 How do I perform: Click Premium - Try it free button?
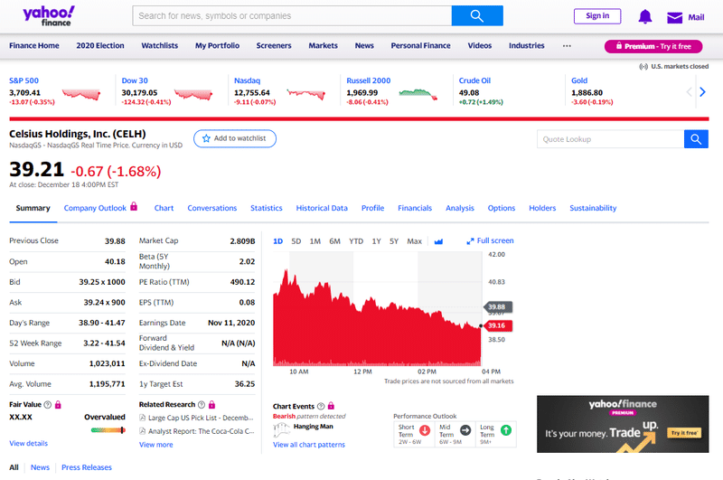pyautogui.click(x=653, y=46)
